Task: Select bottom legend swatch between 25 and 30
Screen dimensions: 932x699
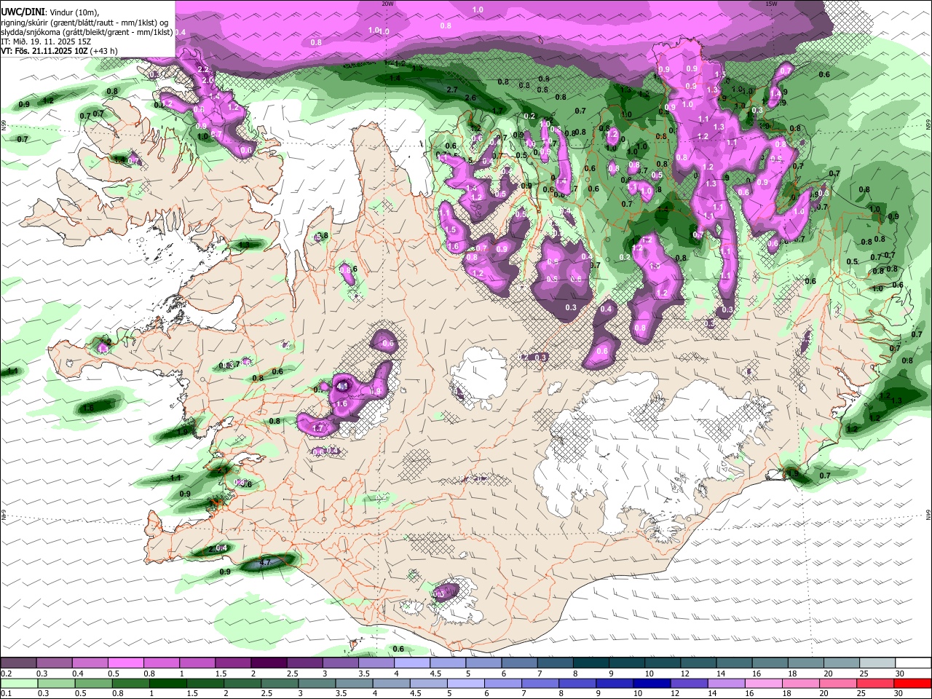Action: (877, 683)
